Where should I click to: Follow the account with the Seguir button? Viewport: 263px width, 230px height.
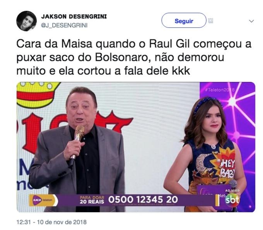click(x=184, y=20)
